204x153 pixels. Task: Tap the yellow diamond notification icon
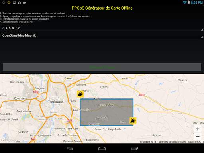(x=9, y=2)
